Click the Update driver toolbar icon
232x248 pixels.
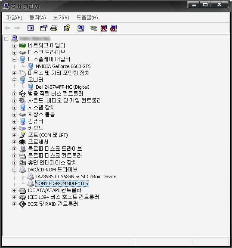tap(94, 28)
